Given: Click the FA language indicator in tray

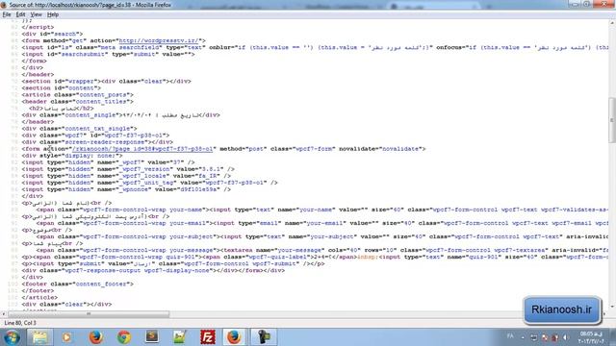Looking at the screenshot, I should click(x=510, y=336).
